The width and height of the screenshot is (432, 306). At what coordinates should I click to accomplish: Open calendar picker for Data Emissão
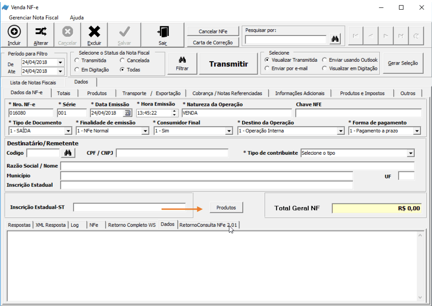(x=128, y=113)
